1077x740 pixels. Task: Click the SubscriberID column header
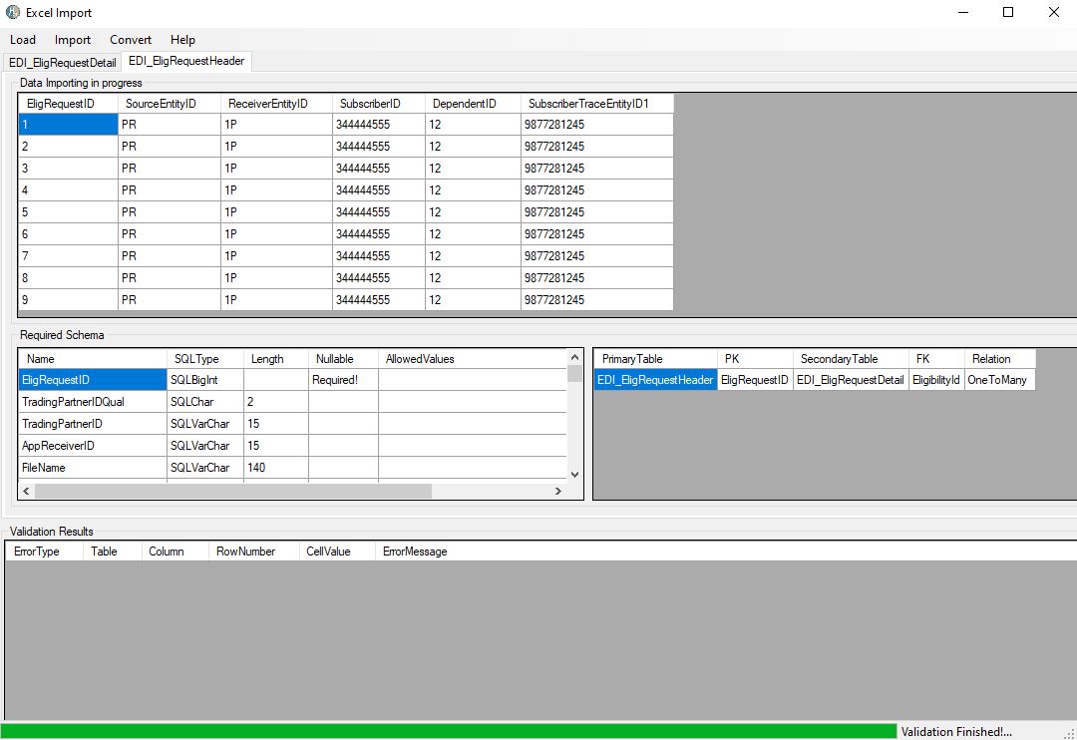coord(379,104)
